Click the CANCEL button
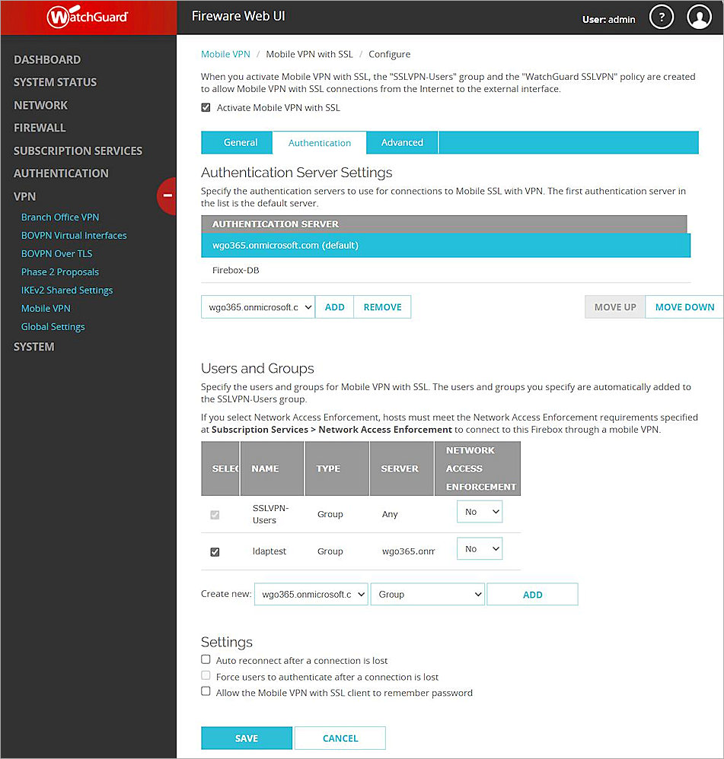This screenshot has height=759, width=724. tap(340, 738)
